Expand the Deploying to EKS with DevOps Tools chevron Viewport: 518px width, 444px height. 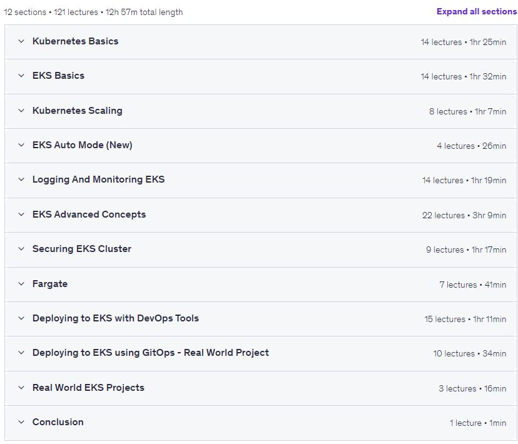pyautogui.click(x=21, y=318)
